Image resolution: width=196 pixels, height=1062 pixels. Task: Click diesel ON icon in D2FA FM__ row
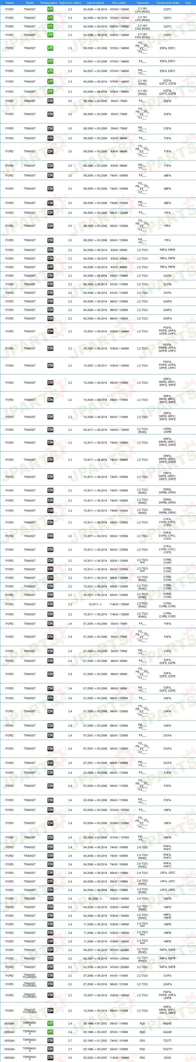(x=50, y=688)
